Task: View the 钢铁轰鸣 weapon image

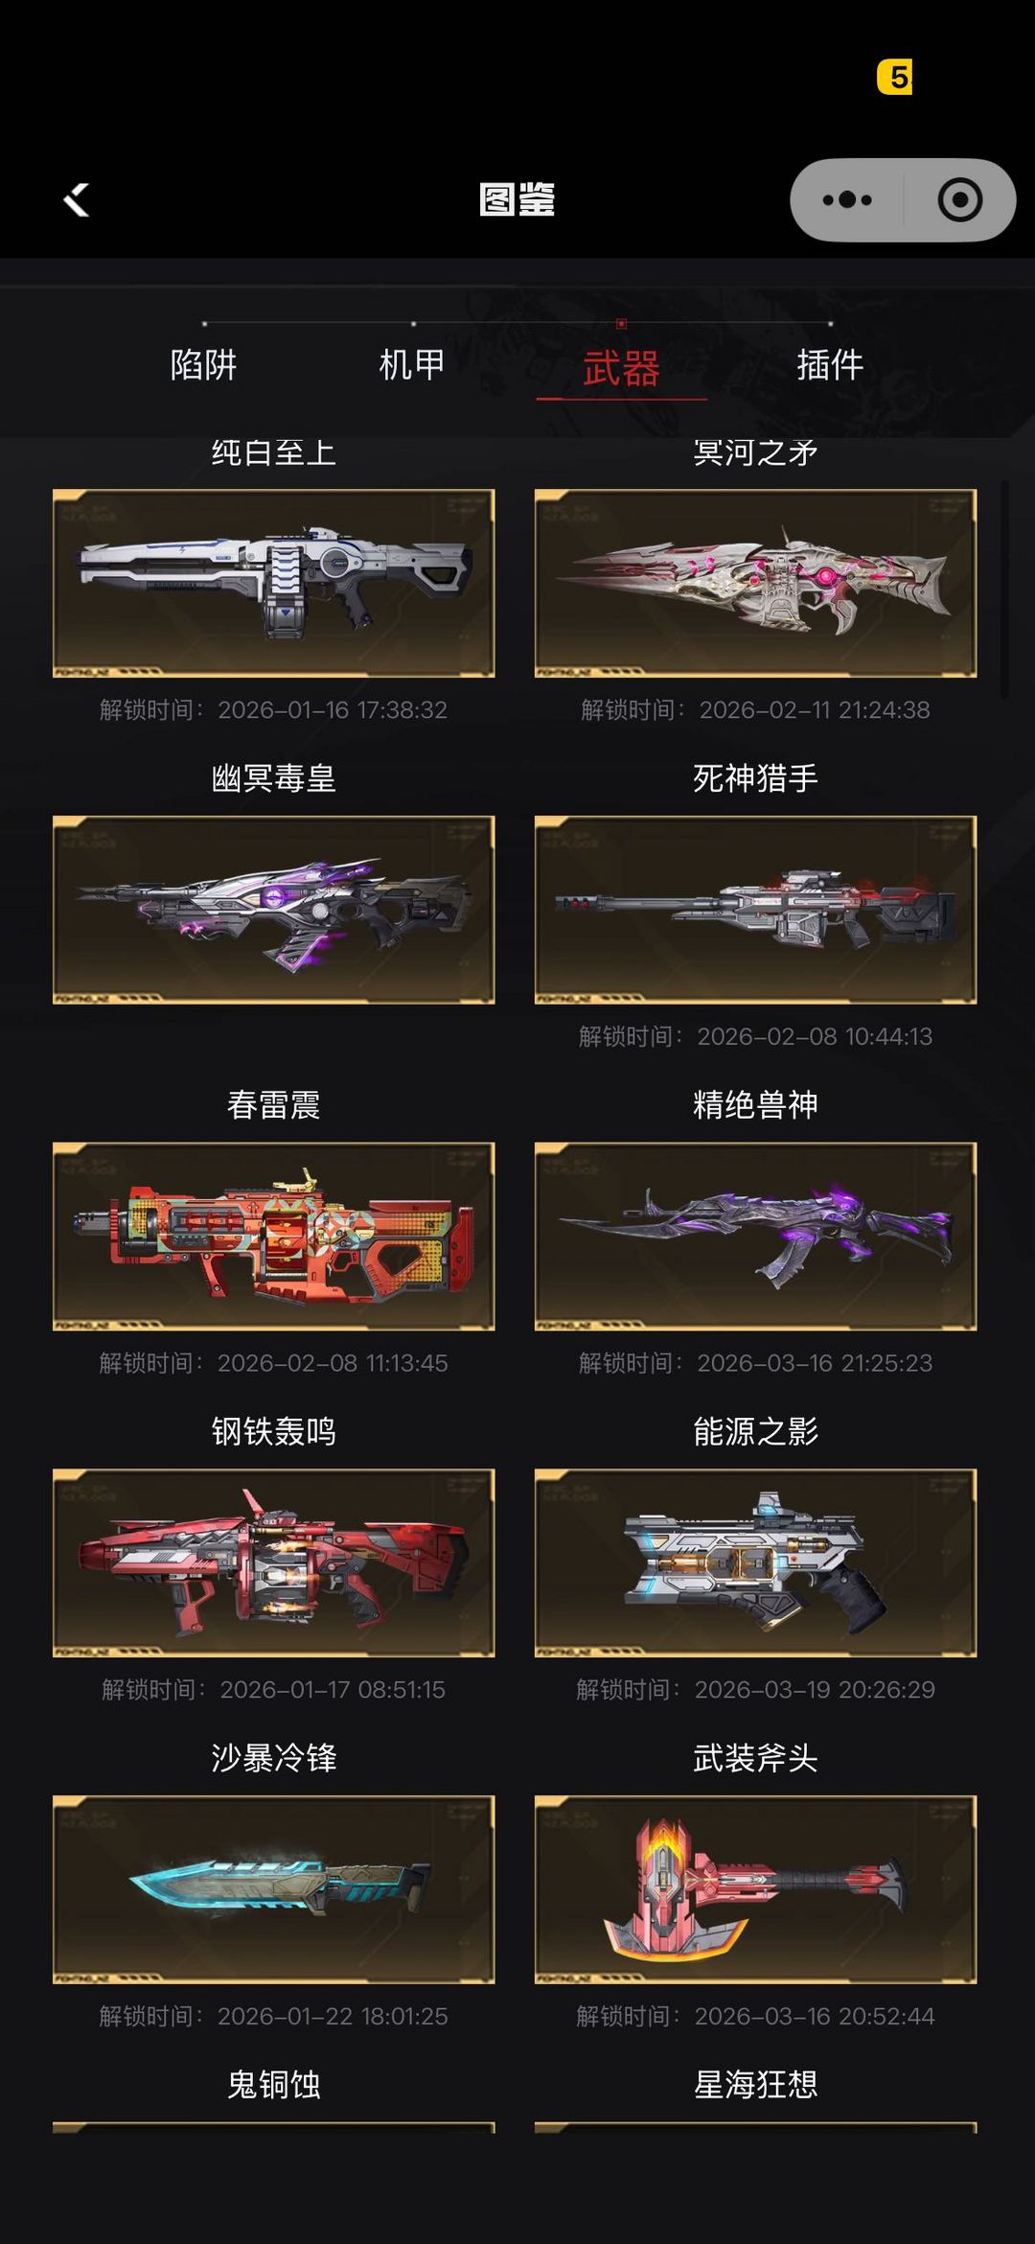Action: click(x=274, y=1562)
